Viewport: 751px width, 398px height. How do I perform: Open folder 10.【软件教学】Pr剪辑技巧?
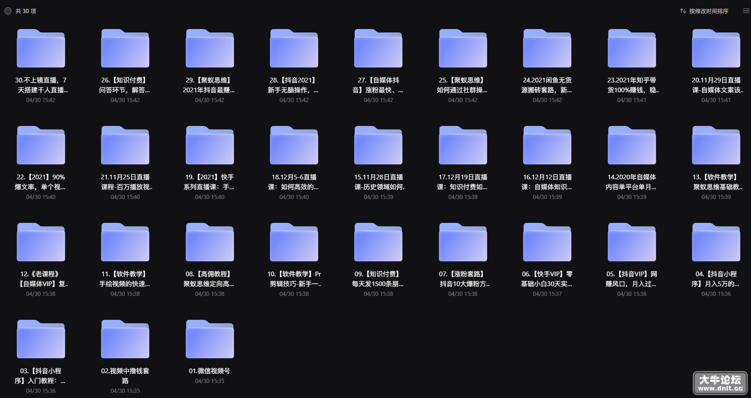[x=294, y=242]
